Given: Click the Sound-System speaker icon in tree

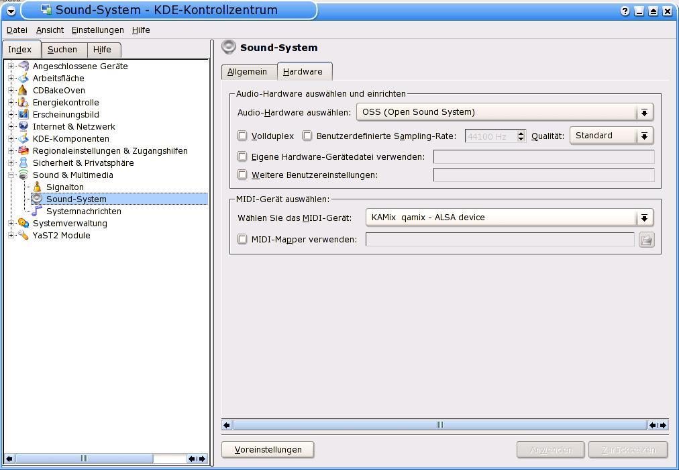Looking at the screenshot, I should [38, 199].
